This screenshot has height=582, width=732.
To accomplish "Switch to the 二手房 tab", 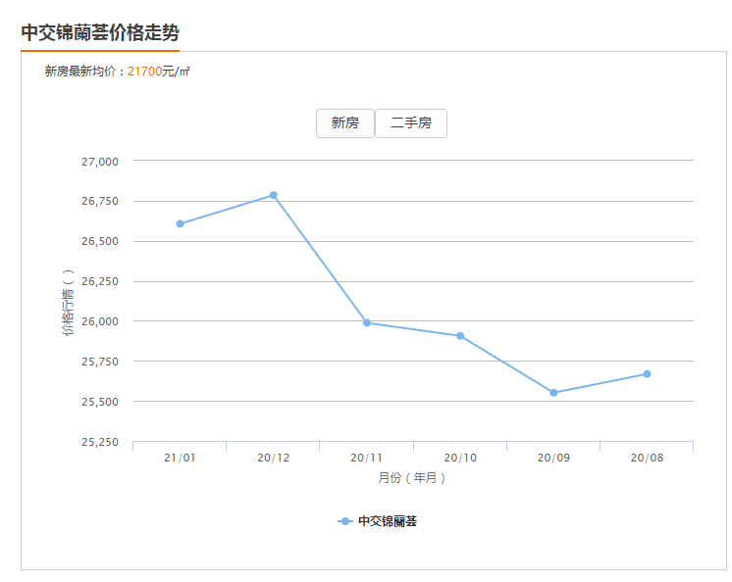I will [411, 123].
